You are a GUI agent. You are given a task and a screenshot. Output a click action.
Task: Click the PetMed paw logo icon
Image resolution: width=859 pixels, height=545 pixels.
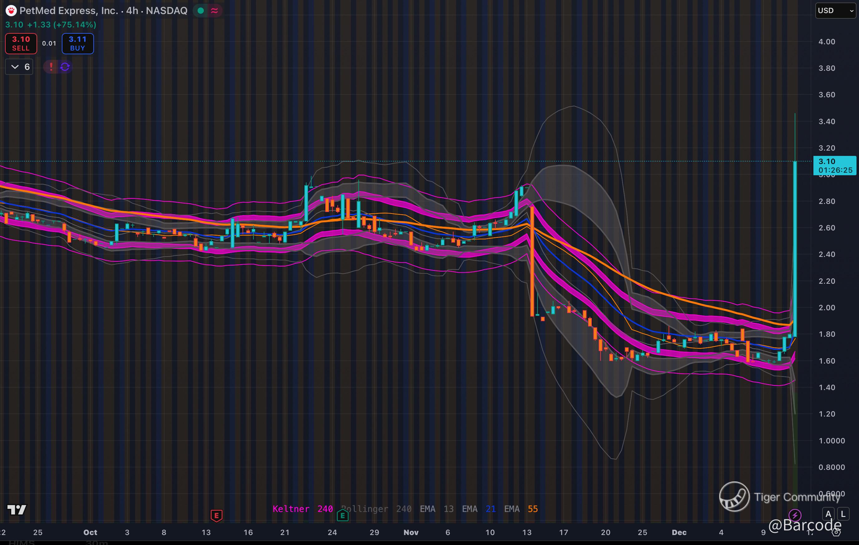pyautogui.click(x=11, y=11)
